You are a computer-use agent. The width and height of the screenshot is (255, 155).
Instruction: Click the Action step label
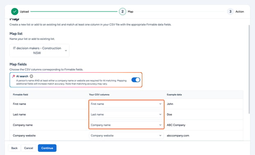click(x=240, y=11)
